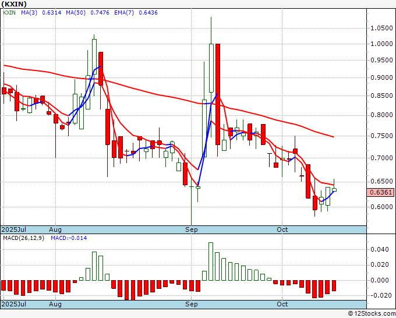Click the last green candlestick near 0.6361
This screenshot has height=318, width=396.
tap(334, 190)
